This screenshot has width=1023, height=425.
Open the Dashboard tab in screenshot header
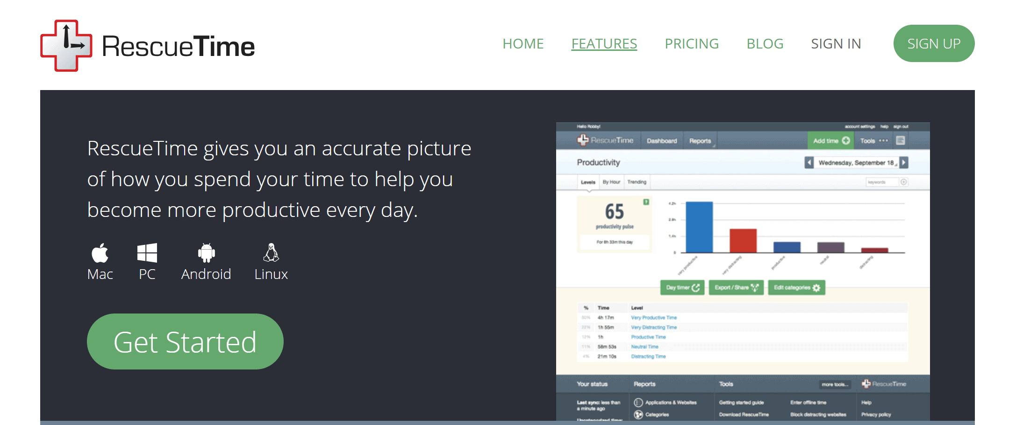662,141
